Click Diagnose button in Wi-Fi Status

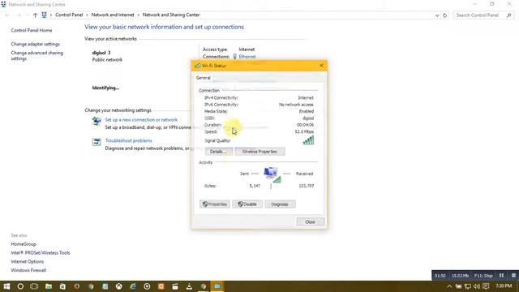point(280,204)
